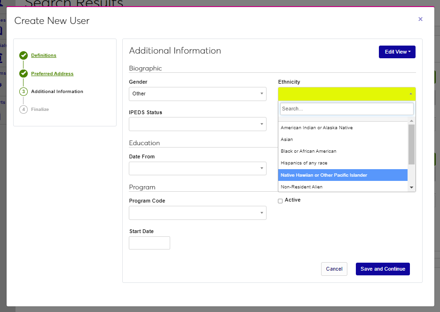
Task: Collapse the Ethnicity dropdown field
Action: (x=346, y=94)
